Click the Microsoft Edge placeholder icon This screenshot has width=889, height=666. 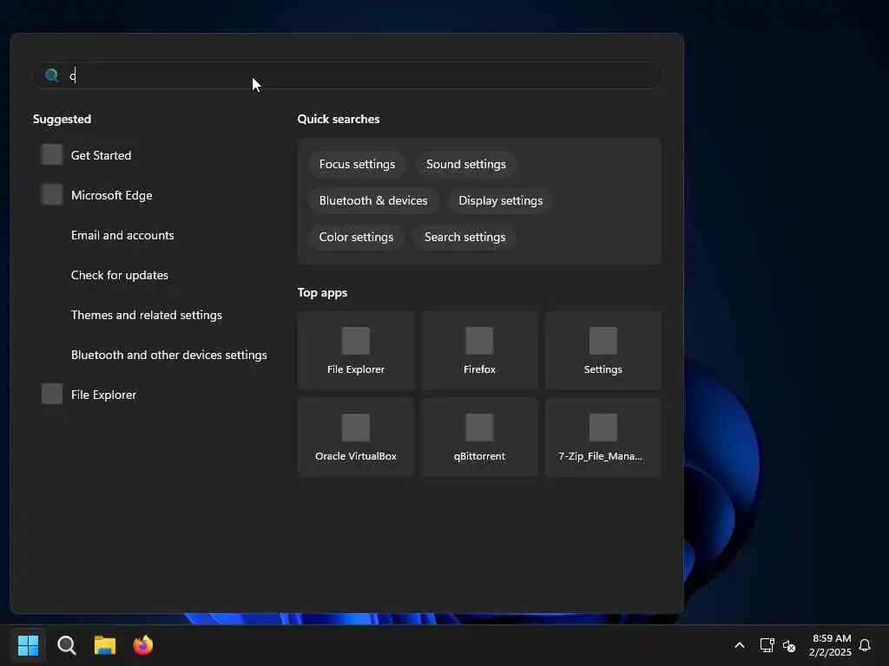[x=51, y=195]
